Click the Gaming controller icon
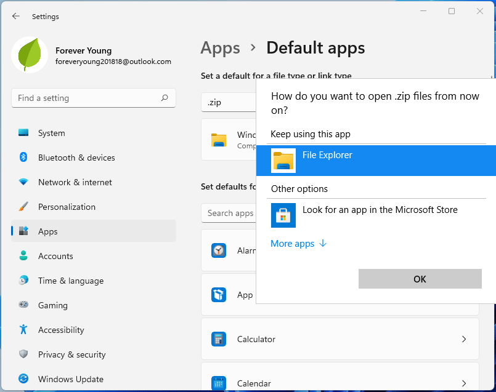Screen dimensions: 496x392 pyautogui.click(x=23, y=305)
